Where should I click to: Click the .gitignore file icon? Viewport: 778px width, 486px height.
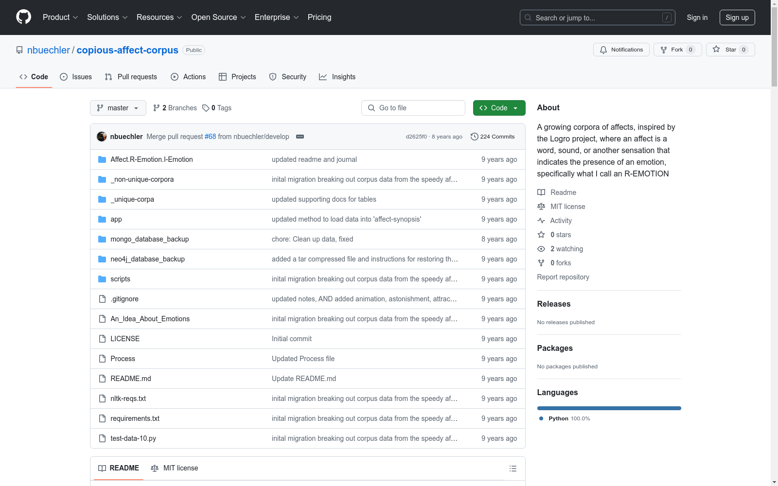[x=102, y=299]
